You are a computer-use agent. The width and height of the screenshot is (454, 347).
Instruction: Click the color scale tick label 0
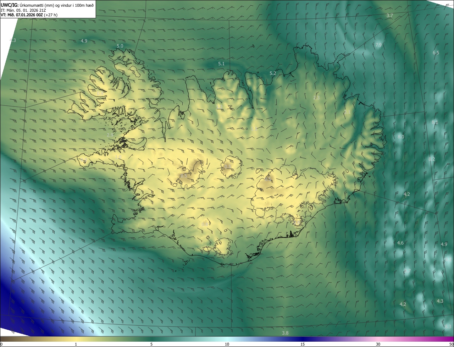pyautogui.click(x=1, y=344)
